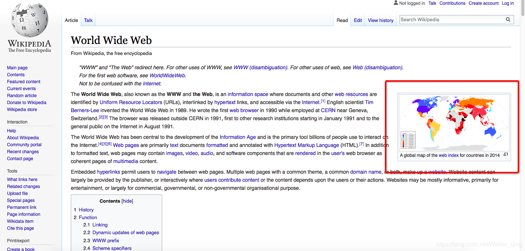The height and width of the screenshot is (251, 525).
Task: Open the Help link
Action: click(11, 131)
